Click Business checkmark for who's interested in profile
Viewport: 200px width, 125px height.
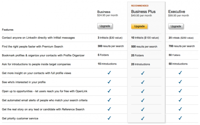coord(109,82)
